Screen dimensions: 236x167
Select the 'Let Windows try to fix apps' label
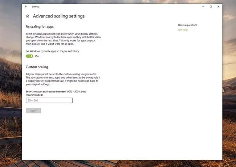pos(52,51)
